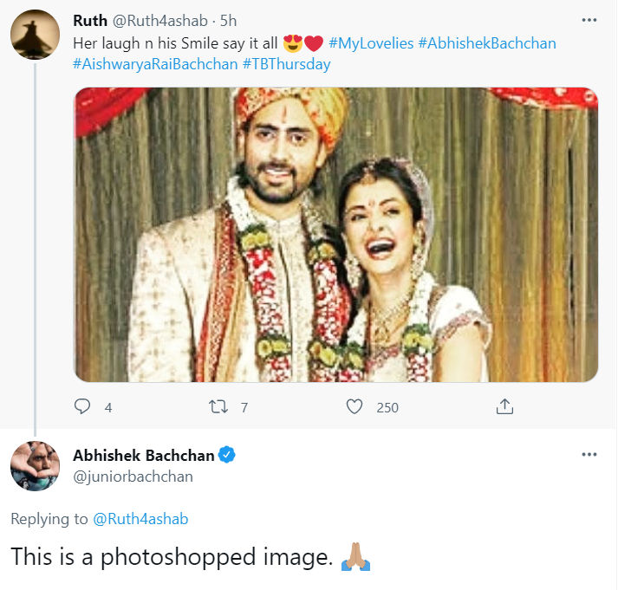
Task: Open the wedding photo in Ruth's tweet
Action: coord(335,235)
